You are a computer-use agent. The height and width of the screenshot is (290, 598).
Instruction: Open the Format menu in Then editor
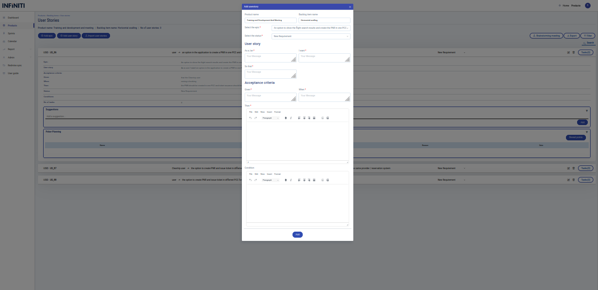coord(277,112)
